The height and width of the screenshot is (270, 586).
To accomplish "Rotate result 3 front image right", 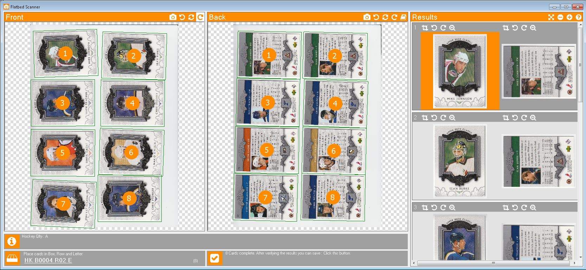I will point(443,208).
